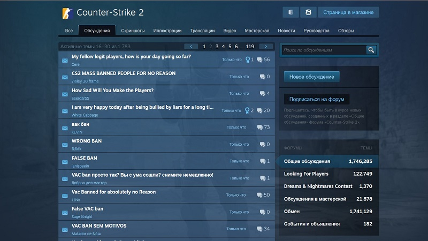Go to previous page with the < arrow
Screen dimensions: 428x241
[191, 47]
